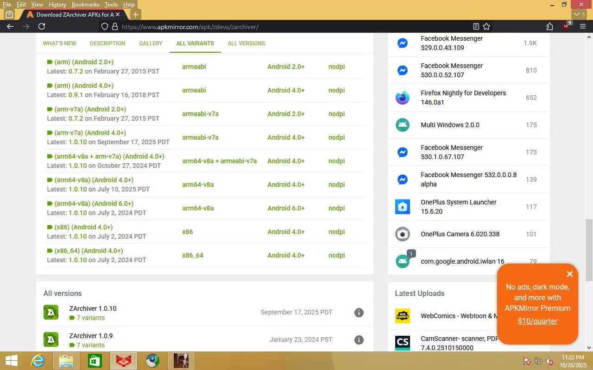Open the ZArchiver 1.0.10 version link

pos(93,308)
